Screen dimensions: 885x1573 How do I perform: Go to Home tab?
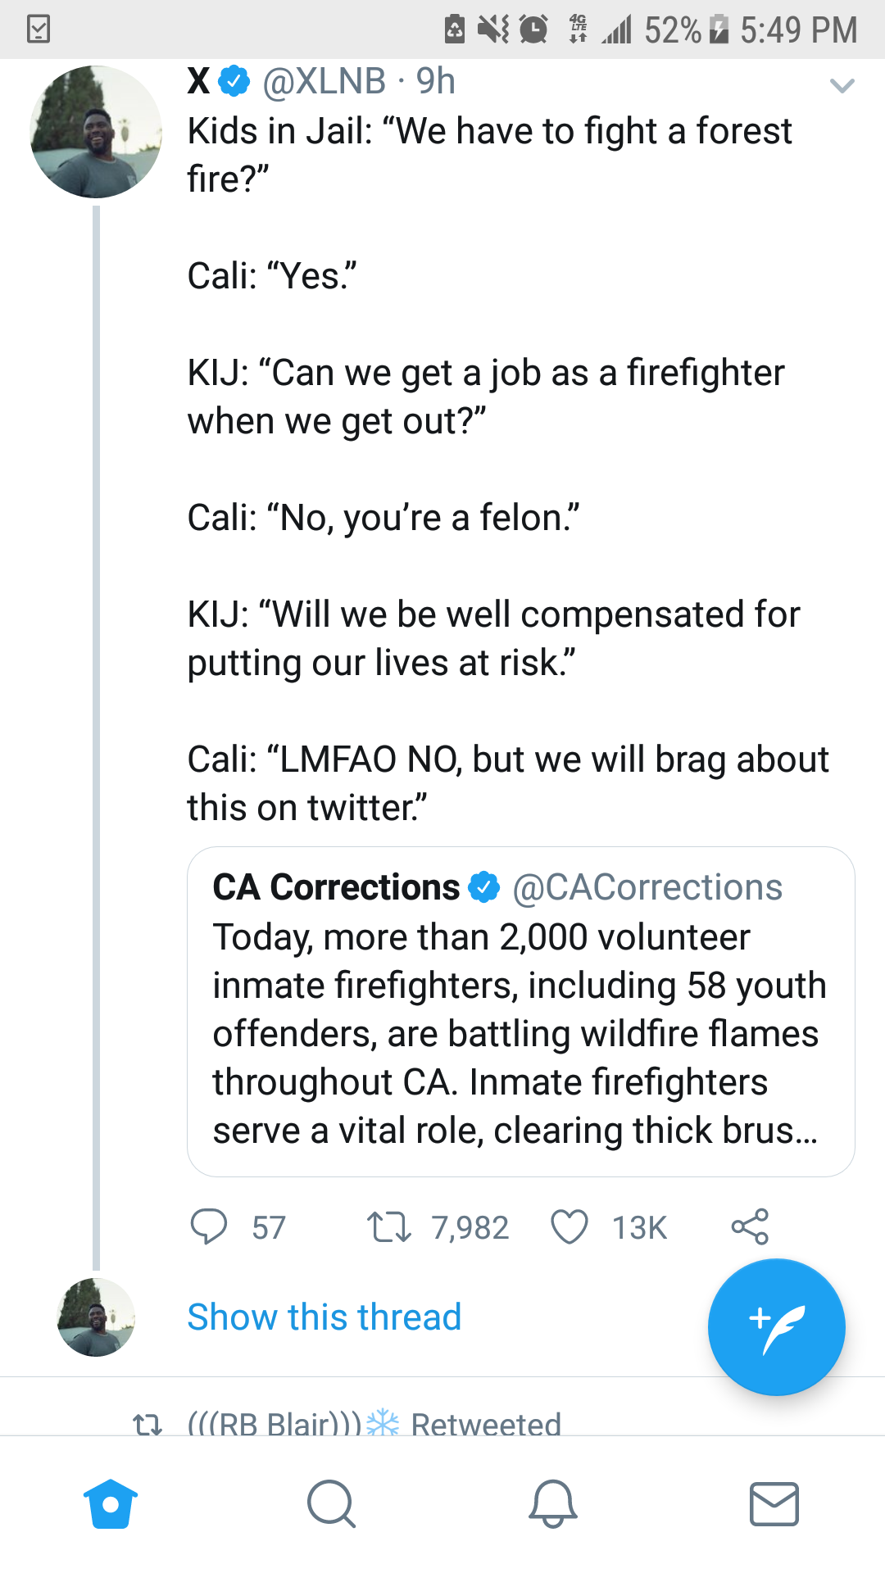111,1504
